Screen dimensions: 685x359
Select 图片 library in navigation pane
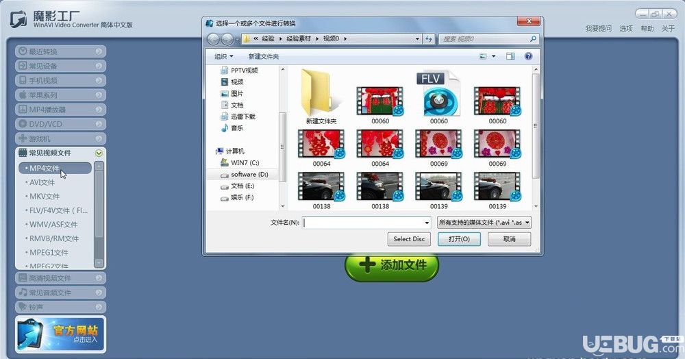coord(232,93)
